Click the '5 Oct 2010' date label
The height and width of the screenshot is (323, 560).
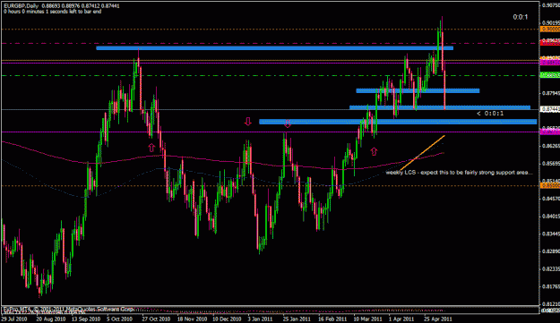[x=119, y=319]
